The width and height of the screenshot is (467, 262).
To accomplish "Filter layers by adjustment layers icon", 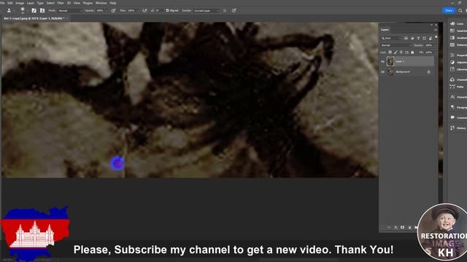I will pos(412,39).
